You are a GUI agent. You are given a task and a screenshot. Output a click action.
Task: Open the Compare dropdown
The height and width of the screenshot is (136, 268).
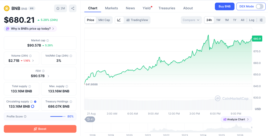coord(191,20)
